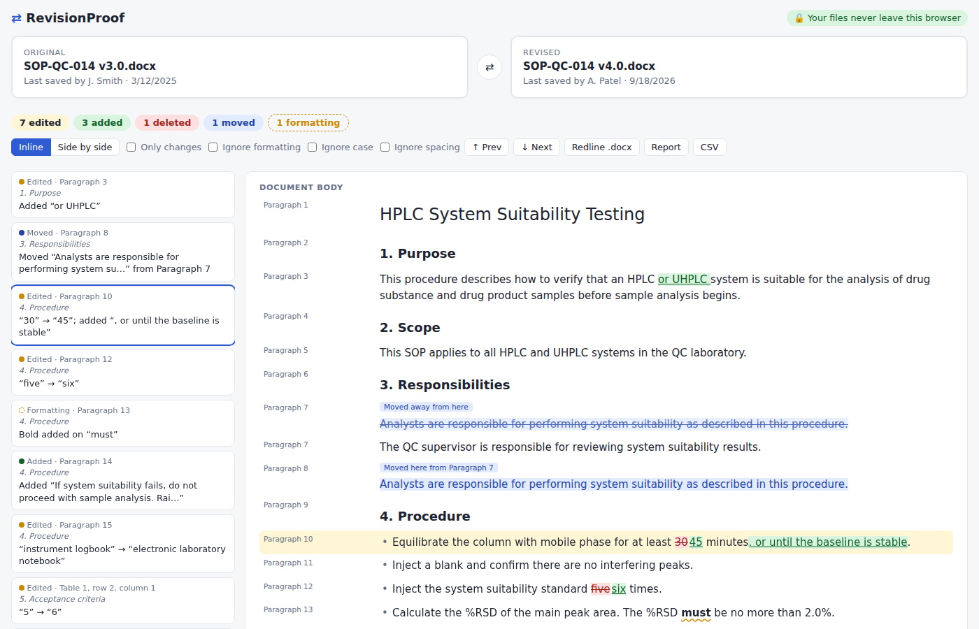Switch to Inline view
This screenshot has width=979, height=629.
point(31,147)
